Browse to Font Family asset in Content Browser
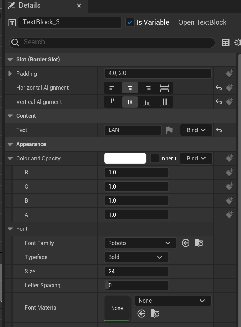 tap(199, 243)
